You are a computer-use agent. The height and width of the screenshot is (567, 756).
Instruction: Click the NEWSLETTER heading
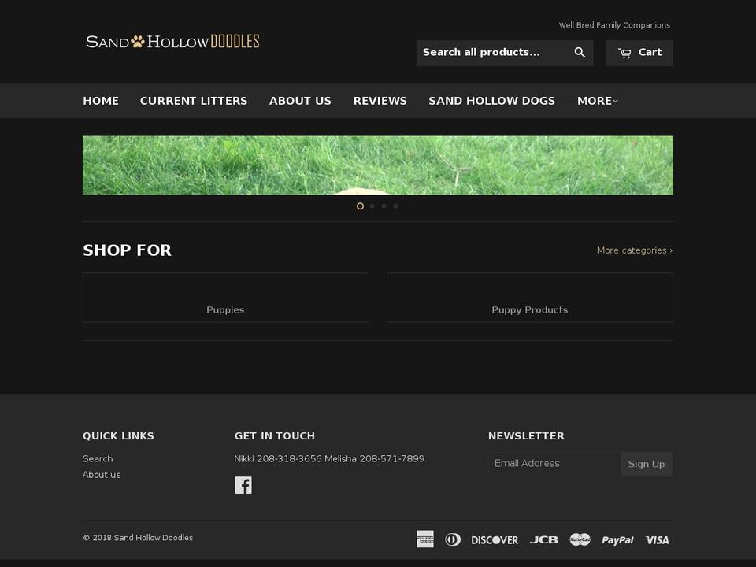coord(526,435)
